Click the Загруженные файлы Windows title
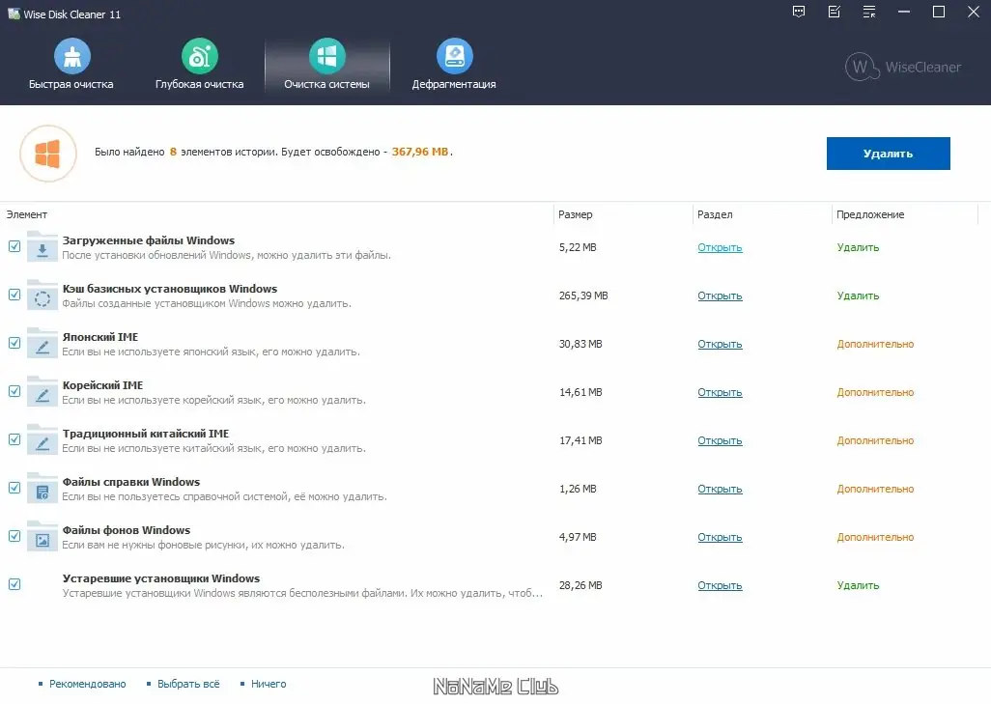The height and width of the screenshot is (704, 991). point(149,240)
